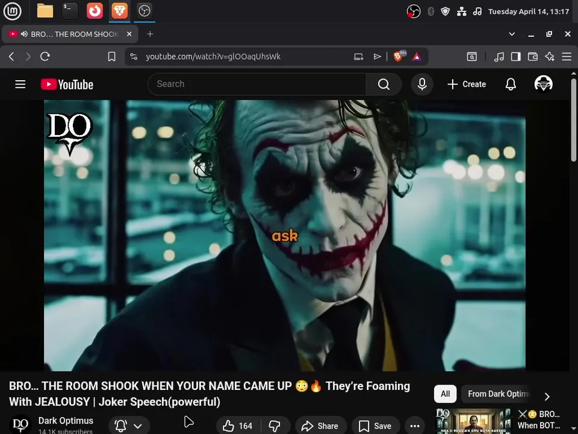
Task: Expand the subscription notification bell dropdown
Action: (x=129, y=426)
